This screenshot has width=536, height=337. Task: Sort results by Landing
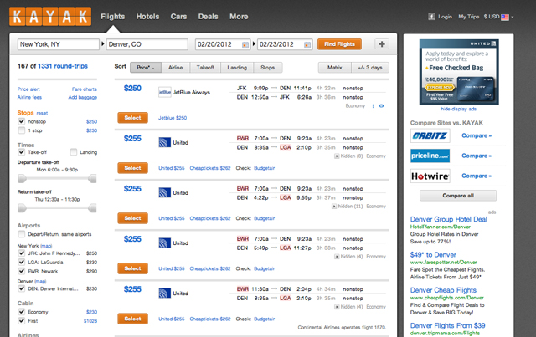coord(237,68)
